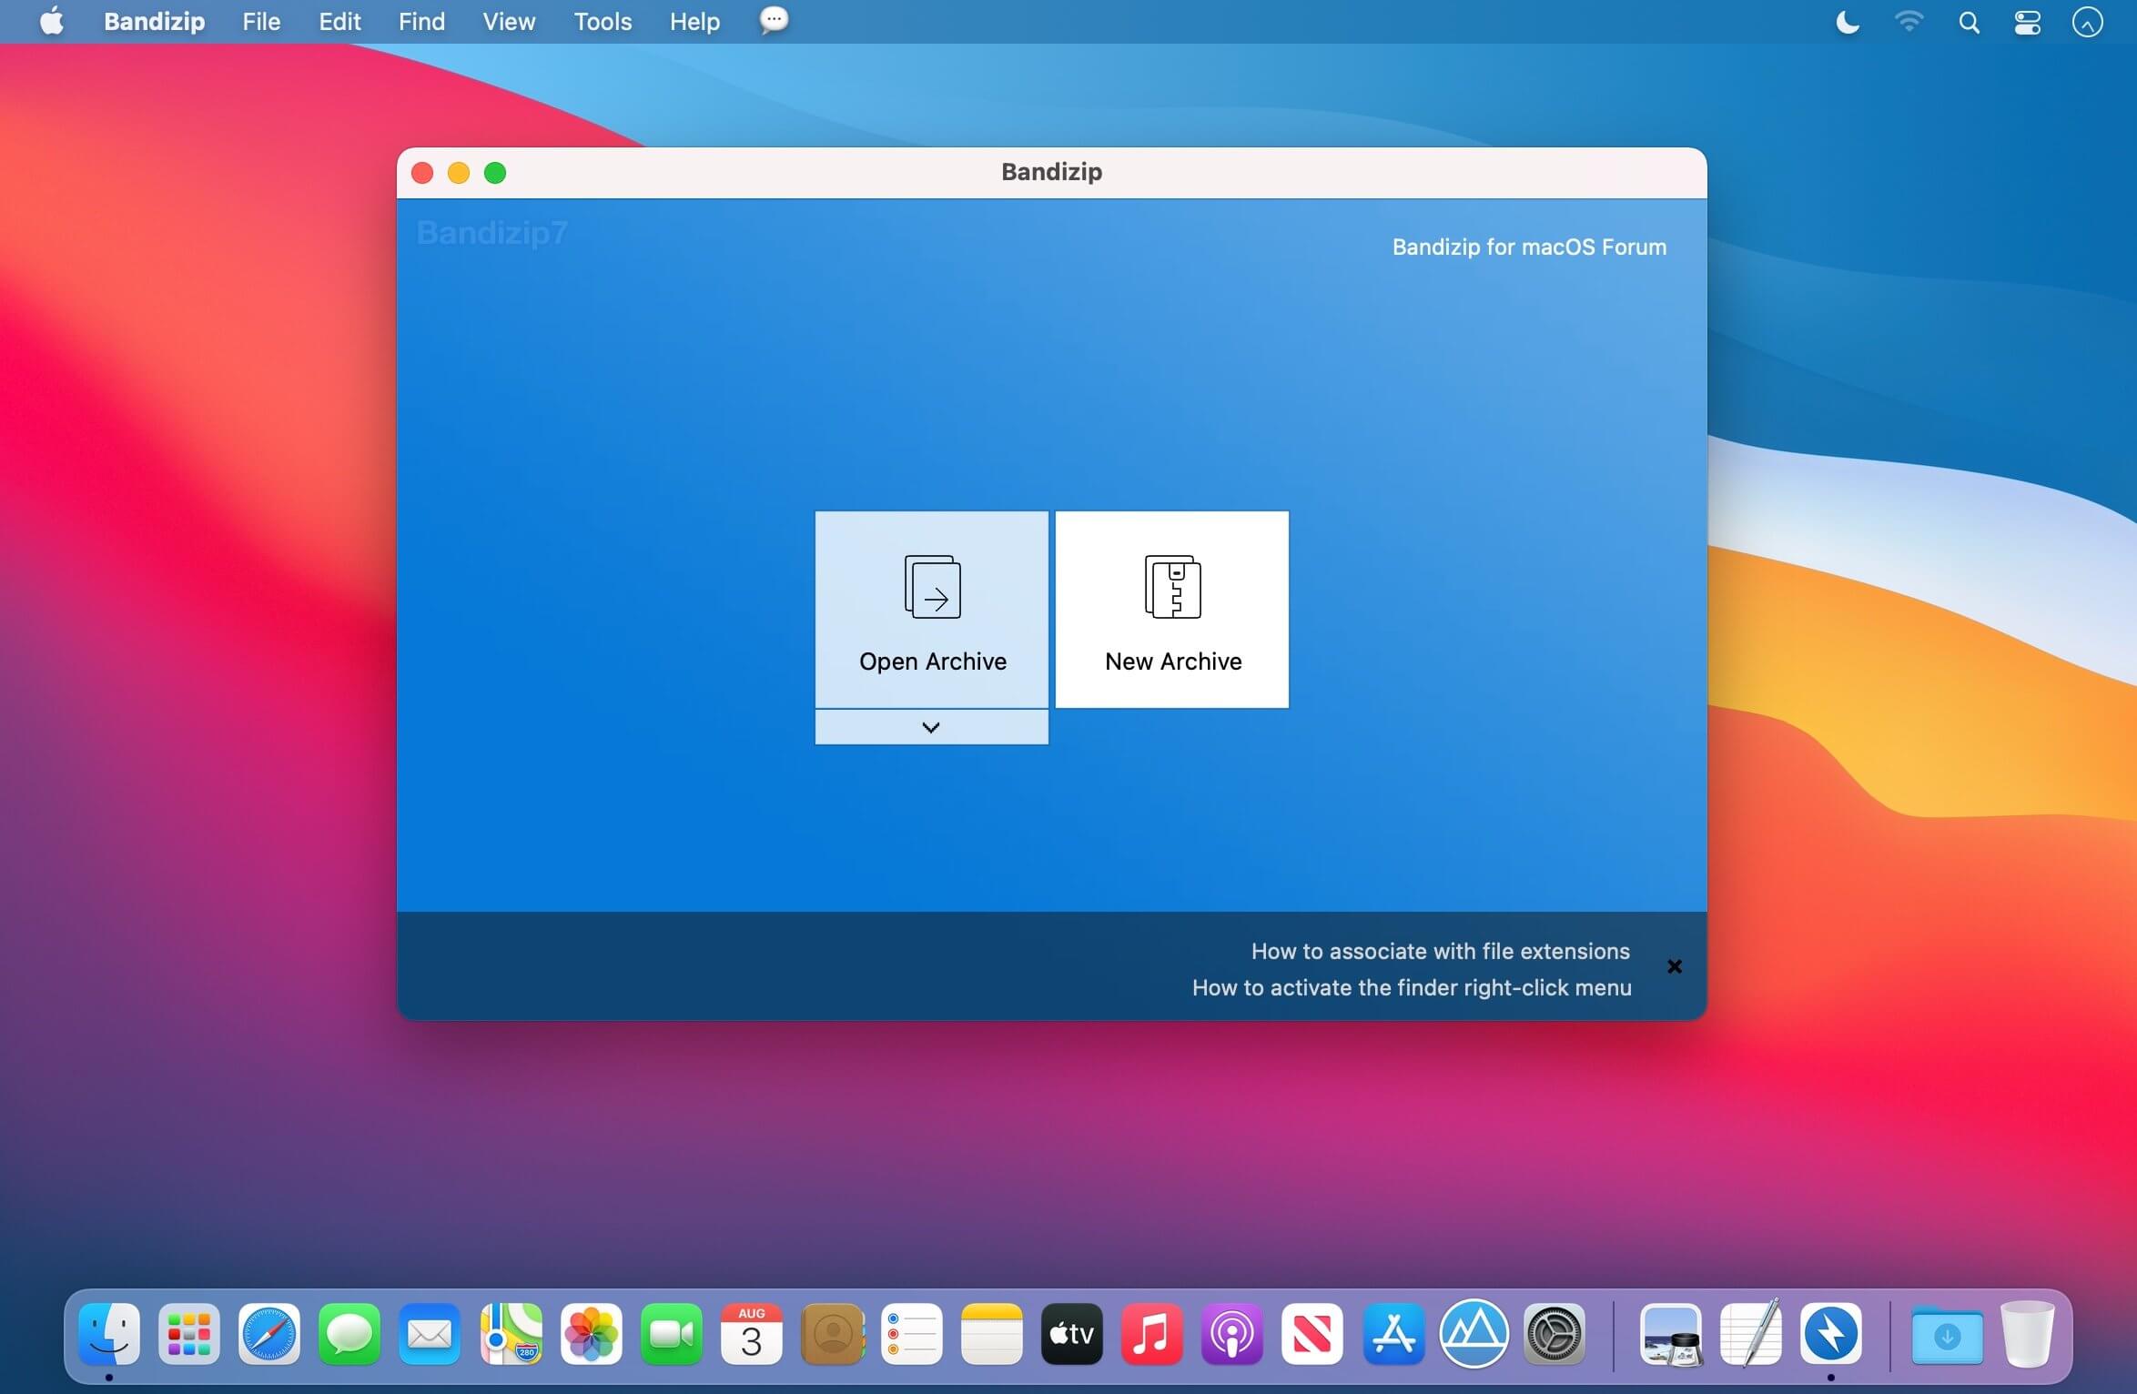Open Control Center in menu bar
This screenshot has width=2137, height=1394.
(2027, 22)
